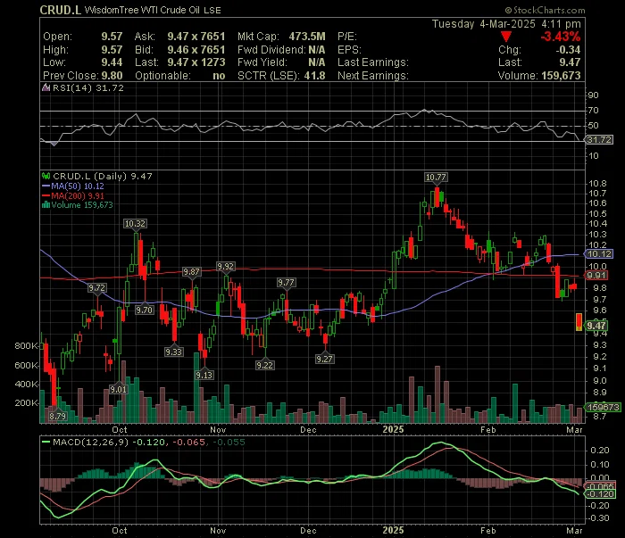Click the Prev Close value 9.80
625x538 pixels.
[x=112, y=76]
